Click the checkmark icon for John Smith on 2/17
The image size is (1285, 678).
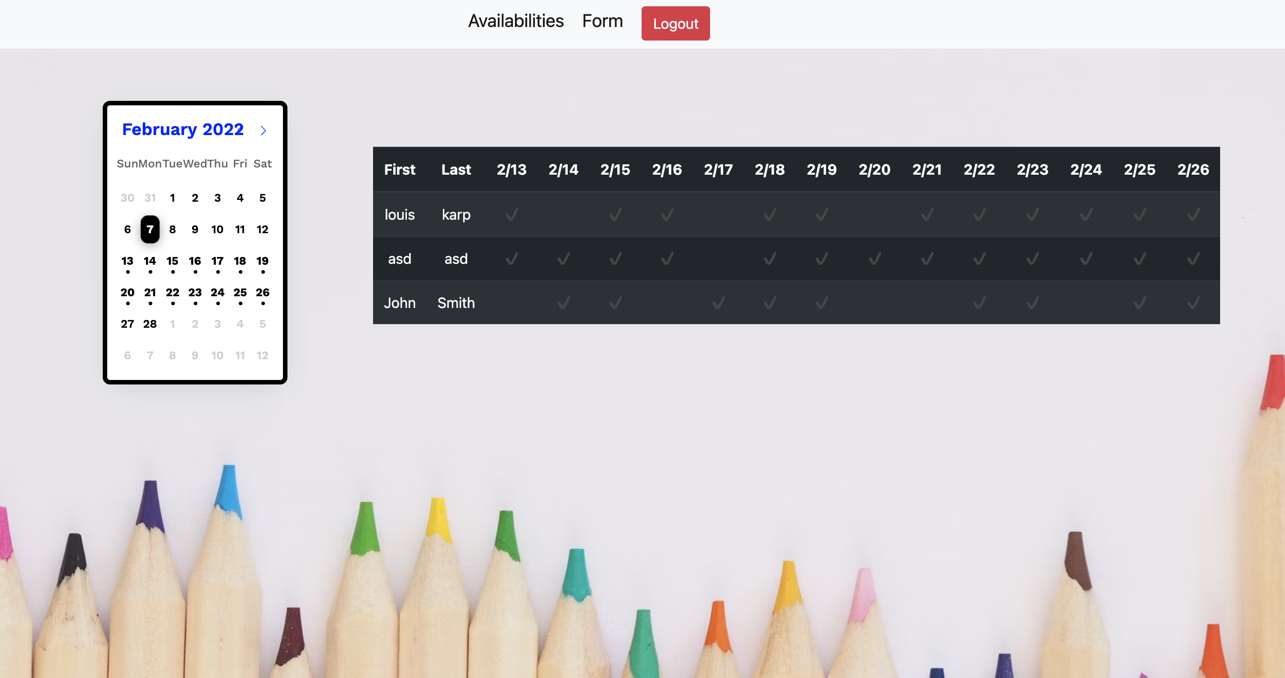718,303
